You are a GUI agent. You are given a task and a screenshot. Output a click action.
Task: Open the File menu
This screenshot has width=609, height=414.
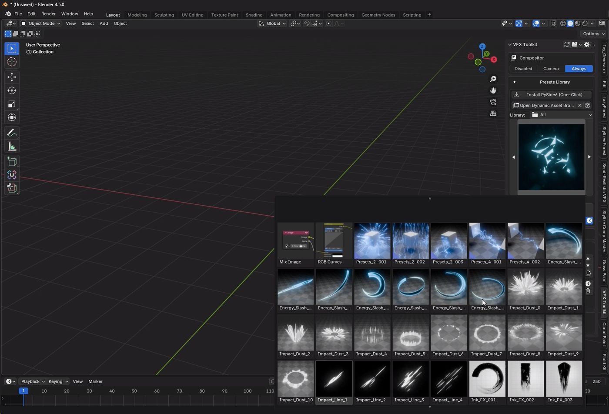pyautogui.click(x=18, y=14)
